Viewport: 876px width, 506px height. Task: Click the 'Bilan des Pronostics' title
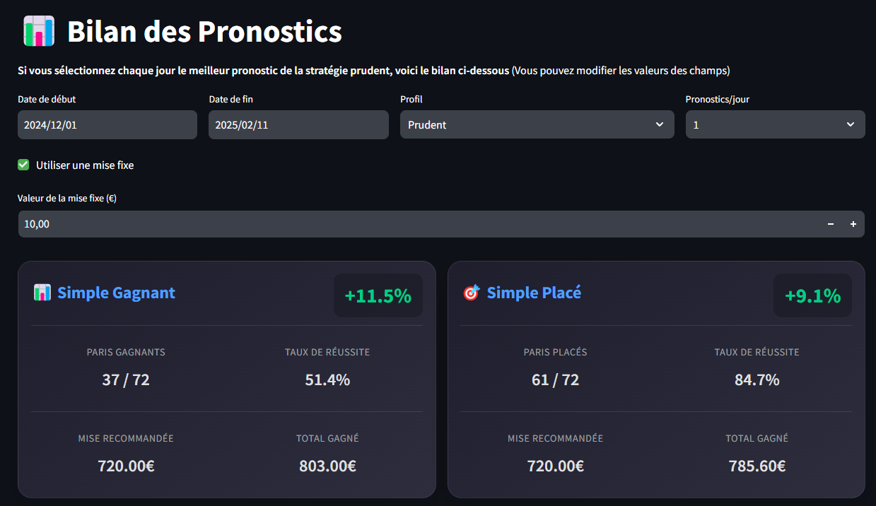pyautogui.click(x=204, y=32)
